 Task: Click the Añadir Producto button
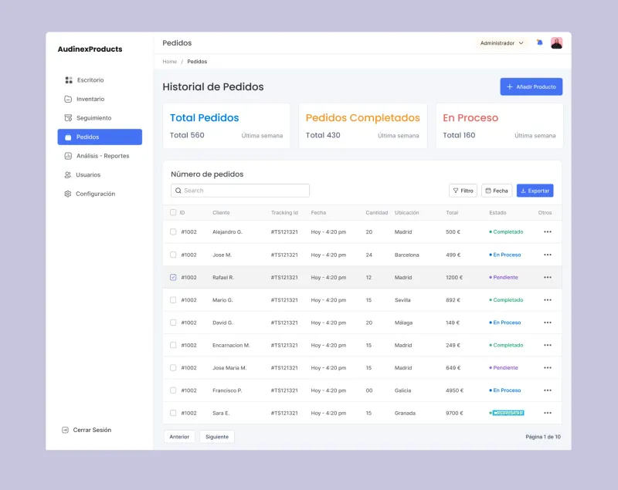point(531,86)
